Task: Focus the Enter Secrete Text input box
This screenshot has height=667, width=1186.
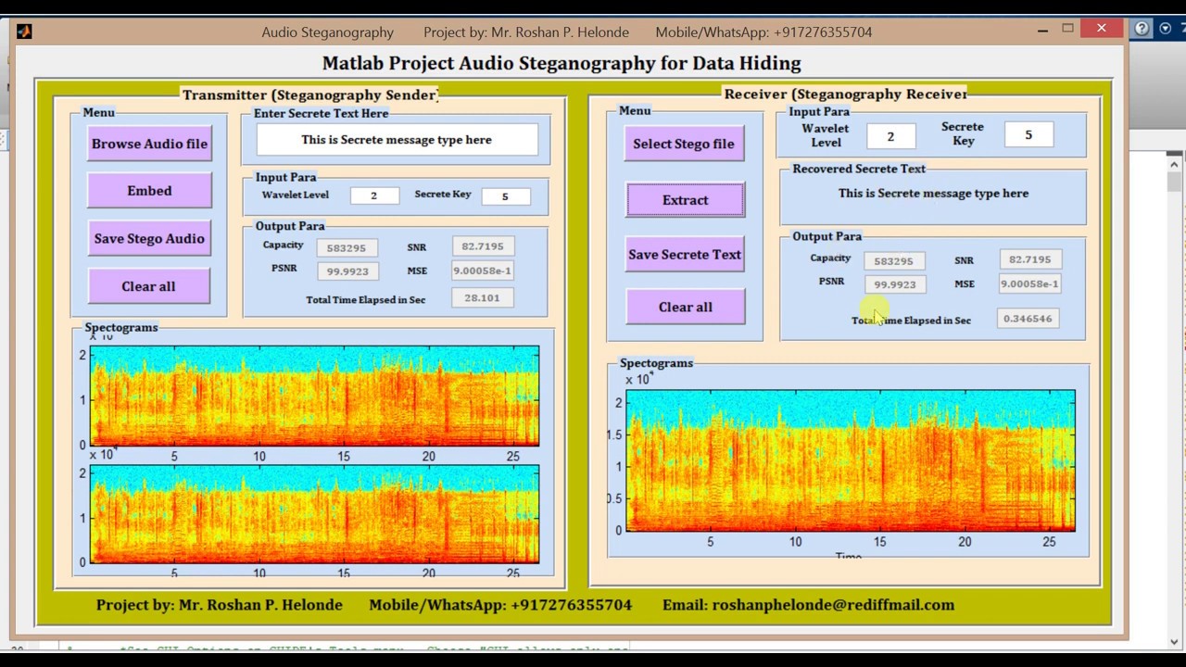Action: (x=397, y=140)
